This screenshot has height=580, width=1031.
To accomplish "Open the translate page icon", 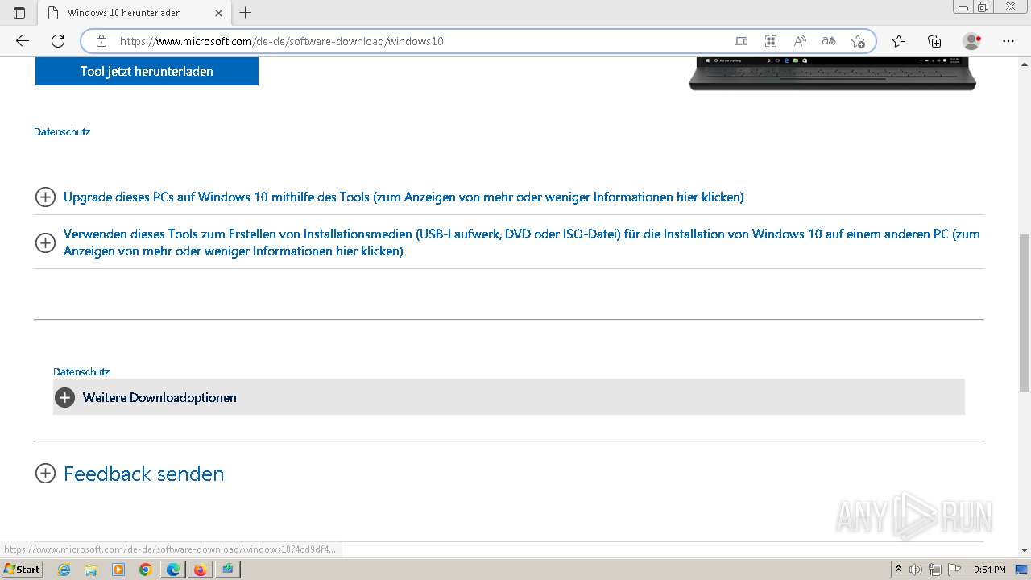I will [x=829, y=41].
